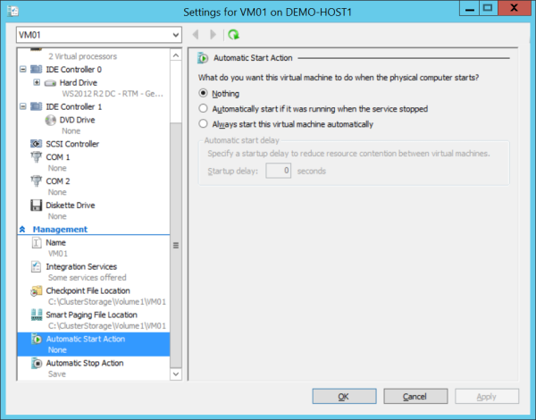Choose automatically start if it was running
The image size is (536, 420).
205,109
